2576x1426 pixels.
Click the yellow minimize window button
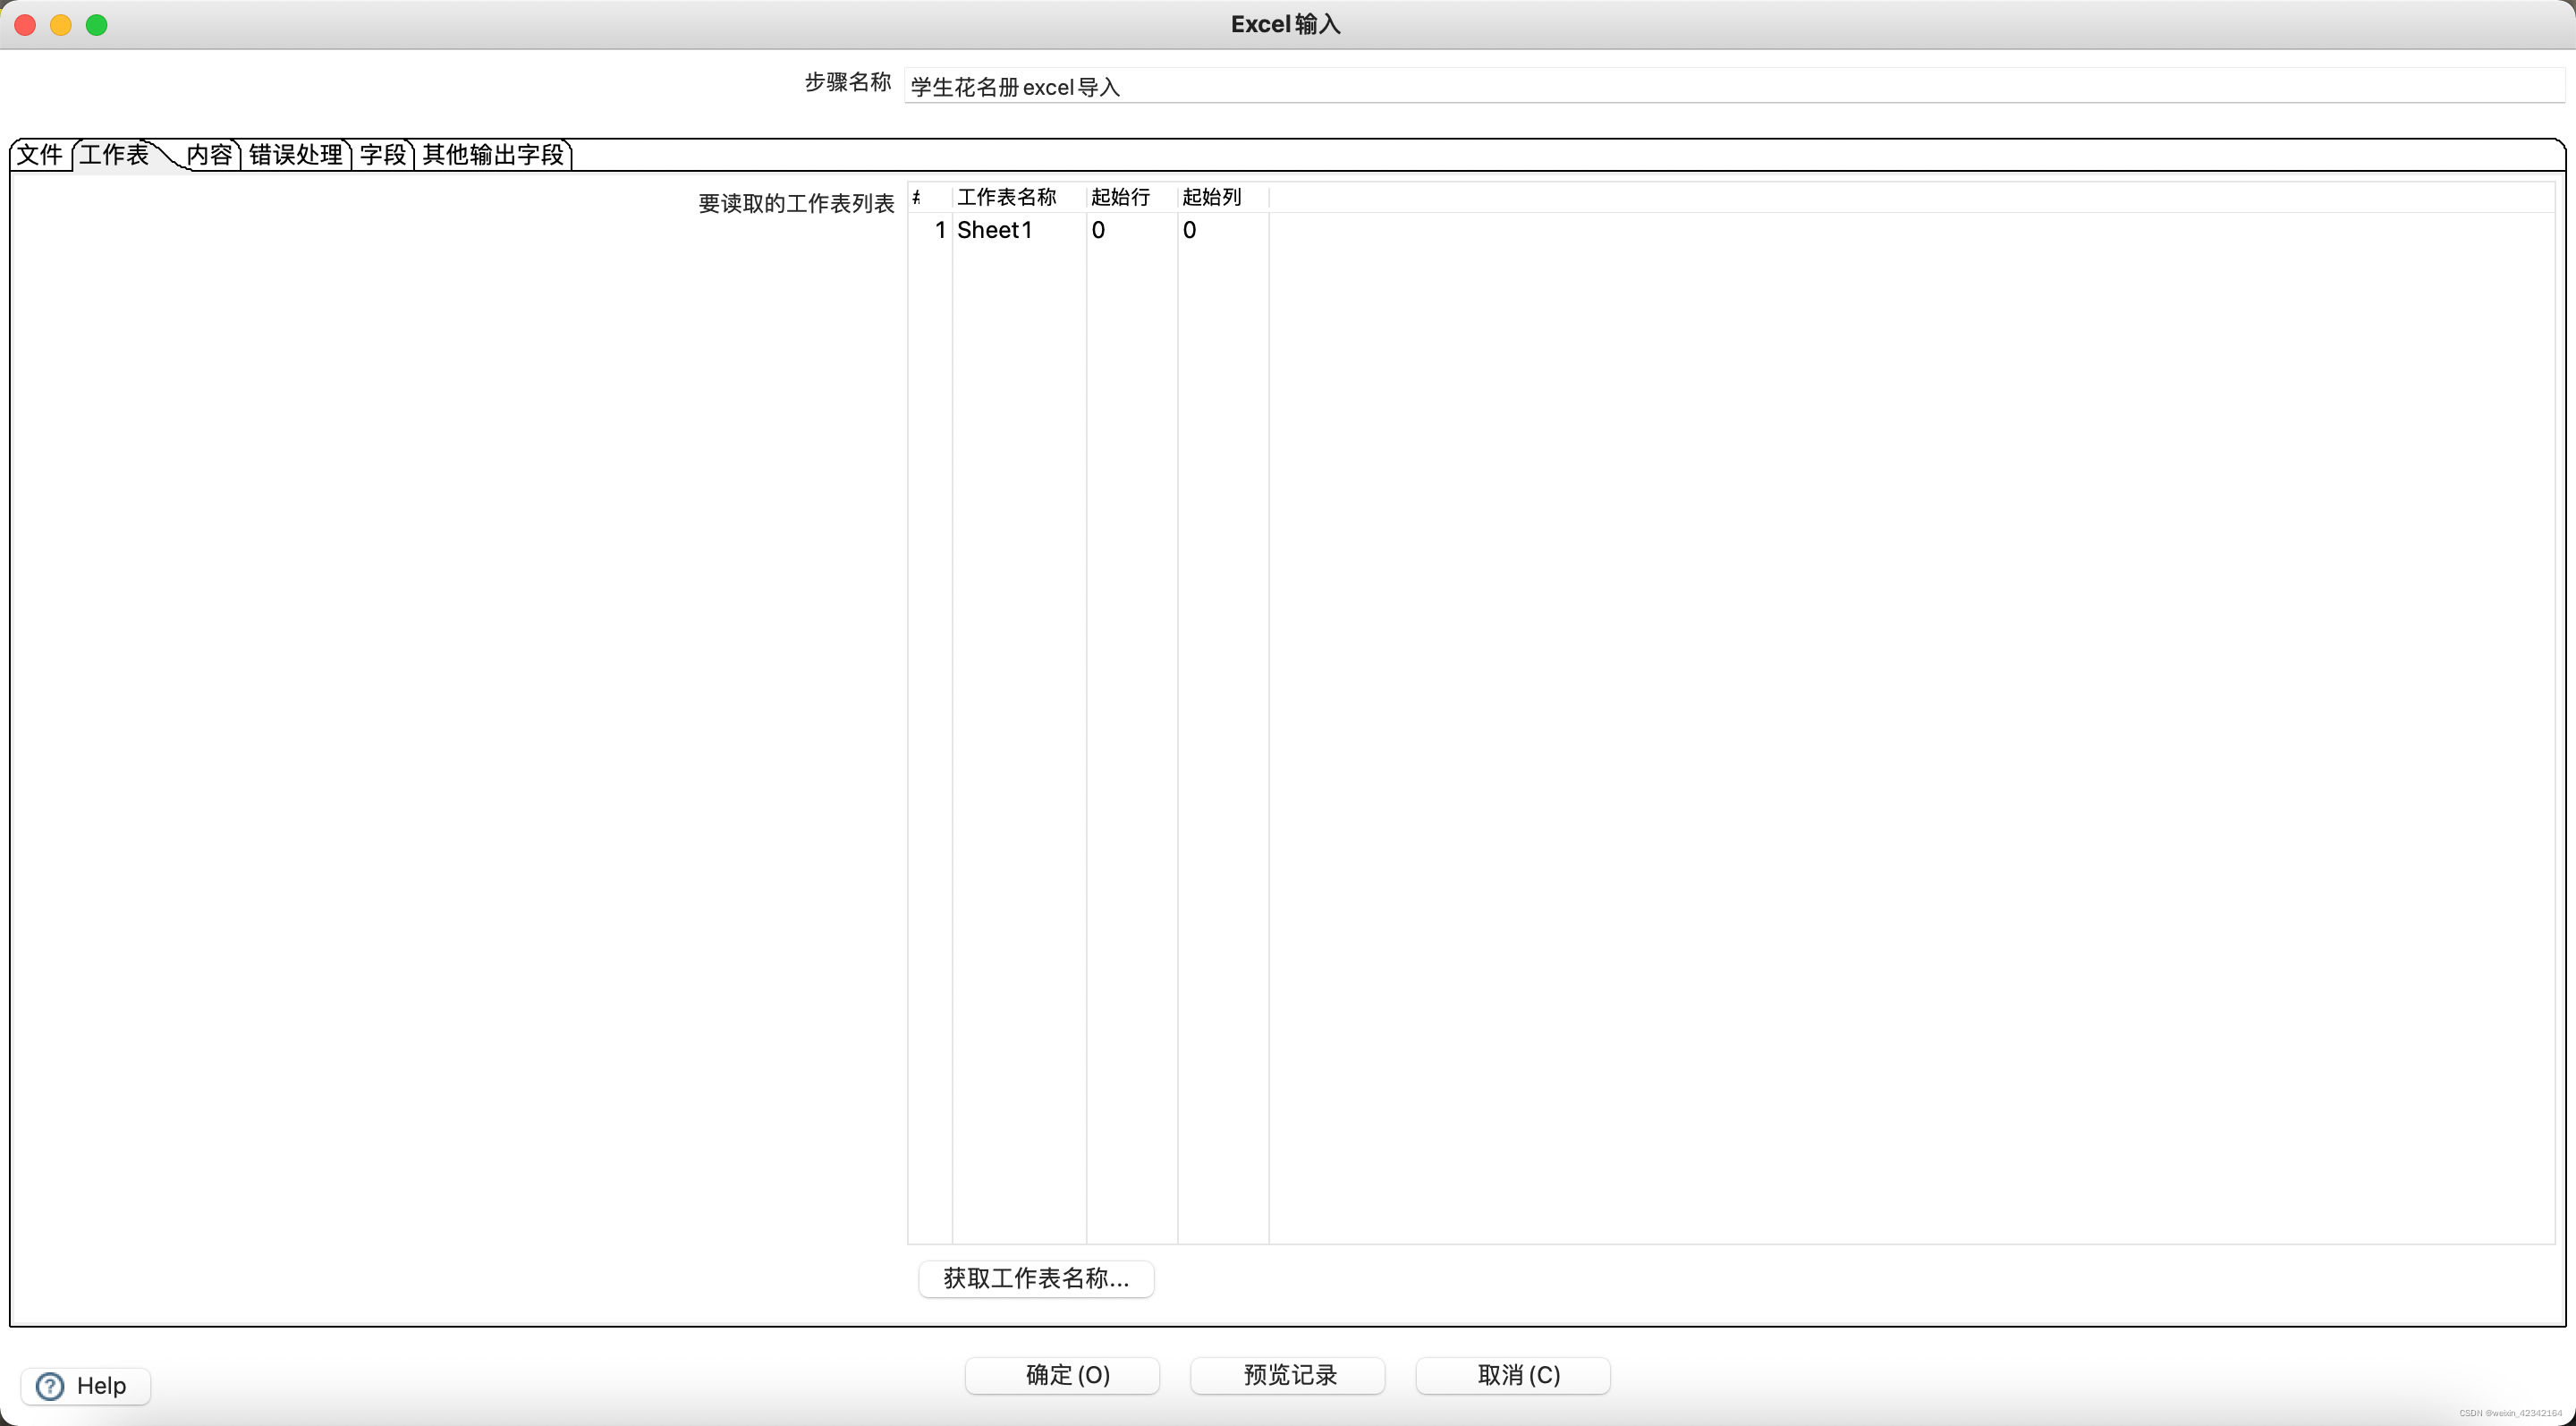point(61,25)
